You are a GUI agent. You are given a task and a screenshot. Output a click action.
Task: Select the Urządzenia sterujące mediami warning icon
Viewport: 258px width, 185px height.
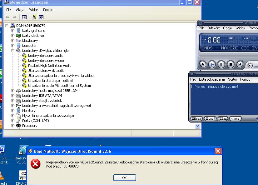[x=24, y=81]
